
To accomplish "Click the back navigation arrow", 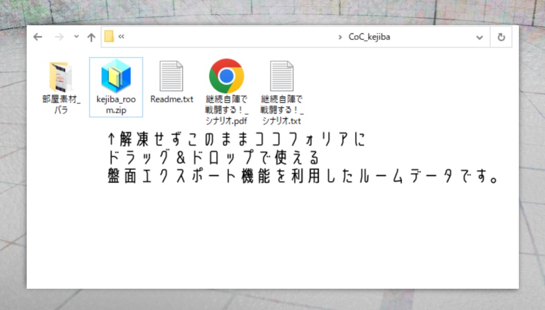I will 37,36.
